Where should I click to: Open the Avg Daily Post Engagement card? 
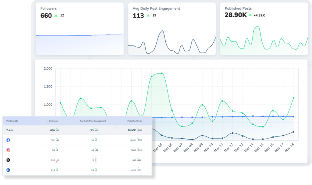point(172,29)
